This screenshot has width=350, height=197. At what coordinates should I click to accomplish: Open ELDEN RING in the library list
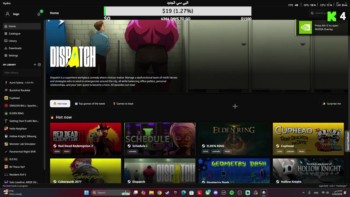tap(22, 113)
